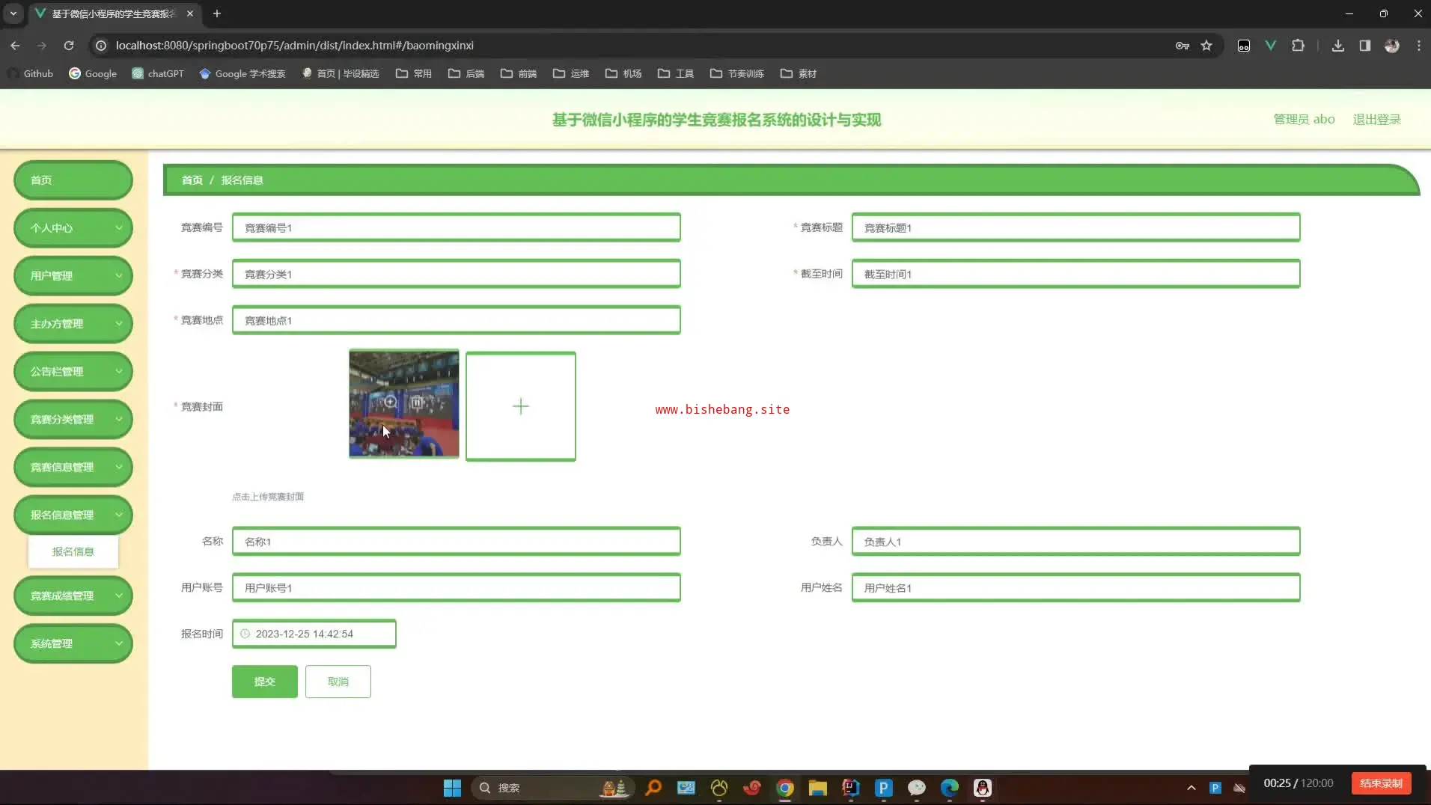Click the Windows taskbar search box
Image resolution: width=1431 pixels, height=805 pixels.
tap(554, 788)
